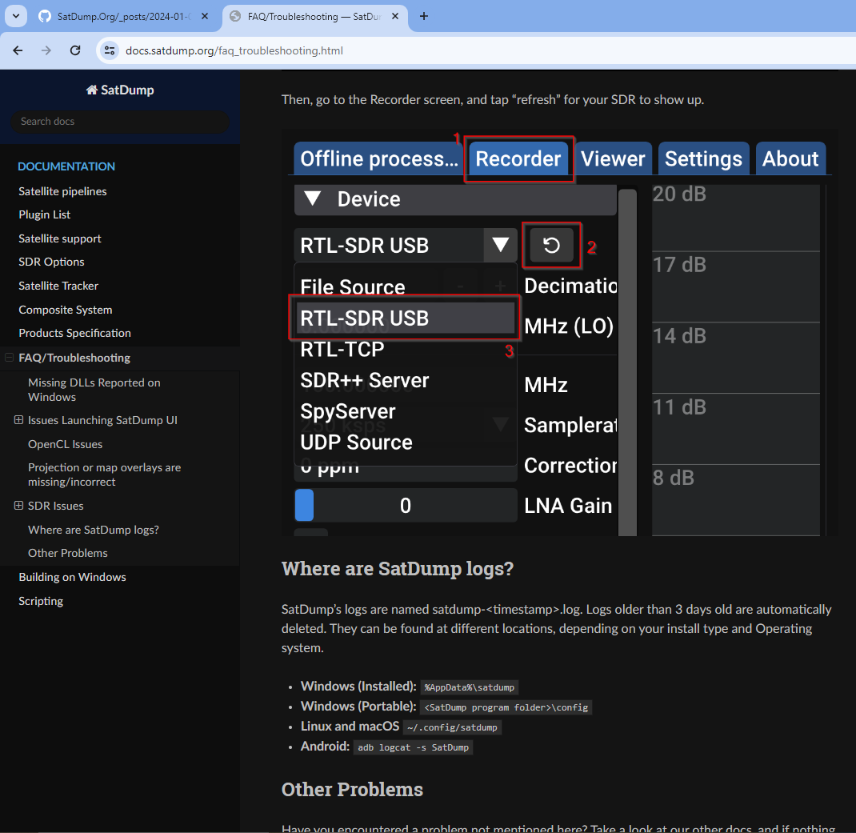
Task: Open the Satellite pipelines docs page
Action: click(62, 191)
